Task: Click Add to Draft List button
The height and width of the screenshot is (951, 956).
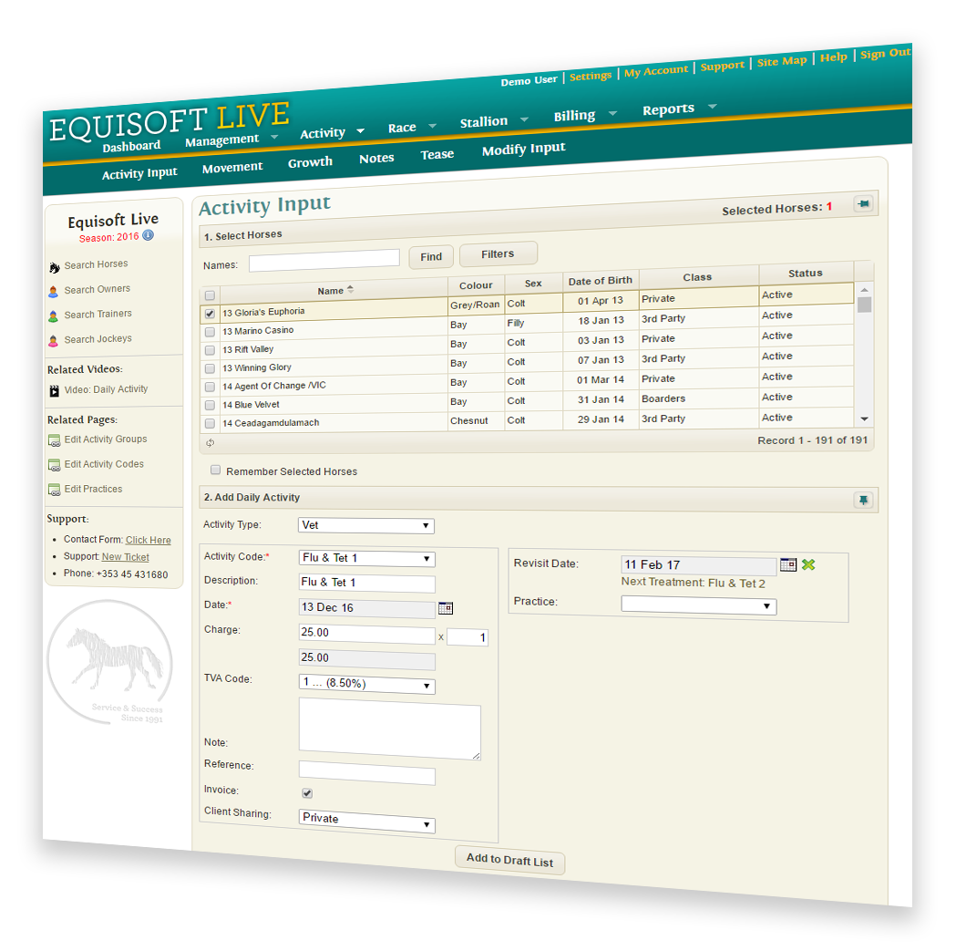Action: tap(509, 860)
